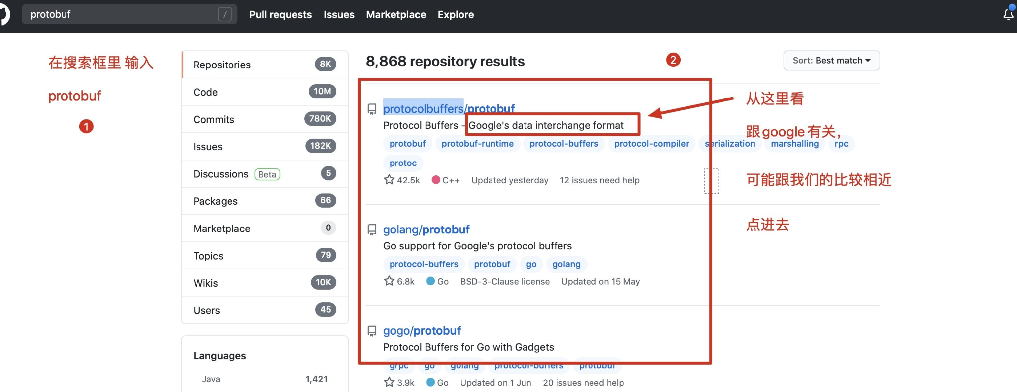Image resolution: width=1017 pixels, height=392 pixels.
Task: Open the BSD-3-Clause license link
Action: (x=505, y=281)
